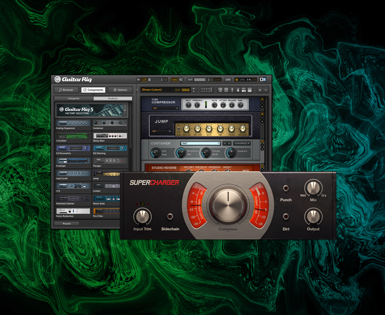The image size is (385, 315).
Task: Toggle the Tube Compressor power button
Action: click(262, 99)
